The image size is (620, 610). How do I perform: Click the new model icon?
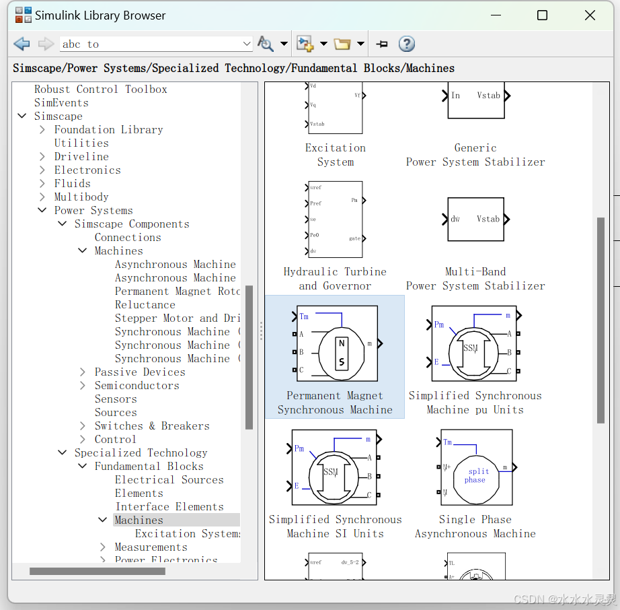[x=305, y=44]
